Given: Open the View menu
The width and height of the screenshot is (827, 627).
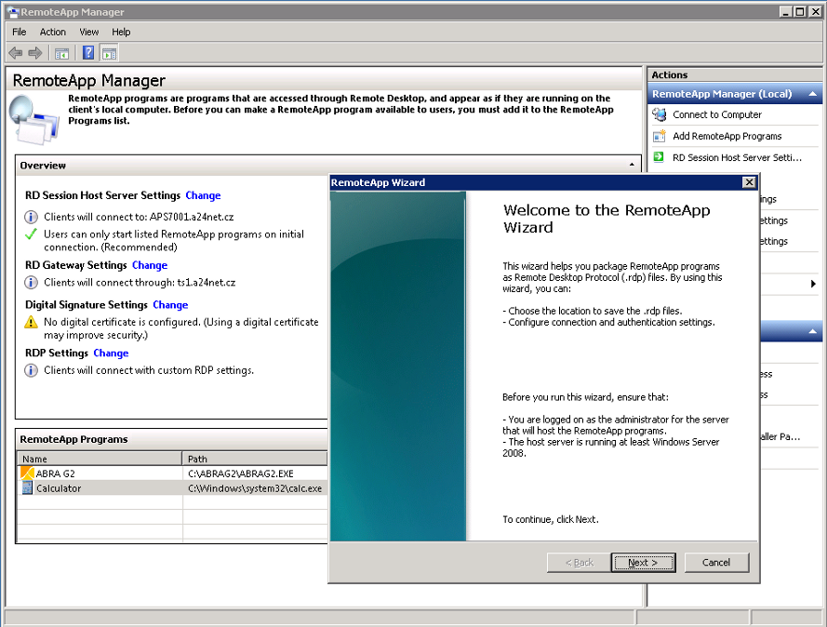Looking at the screenshot, I should (x=89, y=32).
